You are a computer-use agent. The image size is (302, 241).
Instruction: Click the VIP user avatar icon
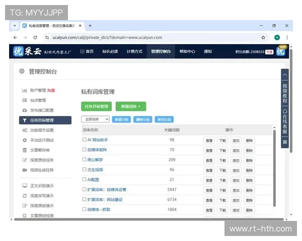click(x=281, y=51)
